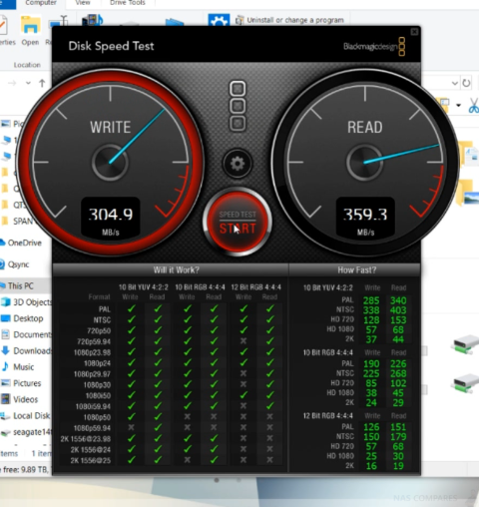Click the 10 Bit RGB PAL read value 226
The image size is (479, 507).
(398, 363)
